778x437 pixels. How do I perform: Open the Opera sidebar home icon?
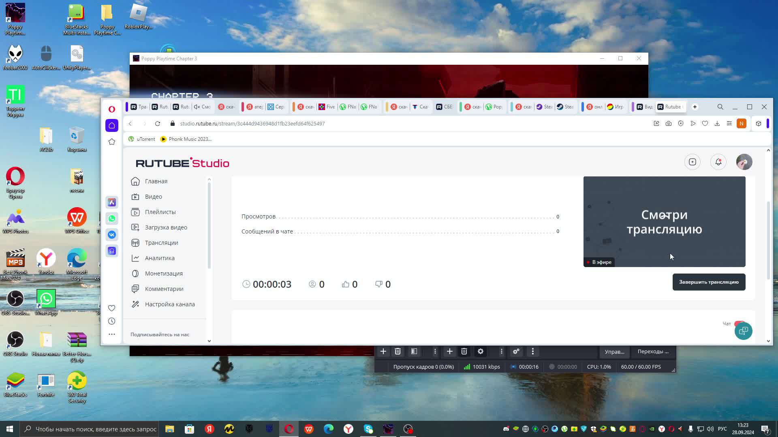click(112, 125)
